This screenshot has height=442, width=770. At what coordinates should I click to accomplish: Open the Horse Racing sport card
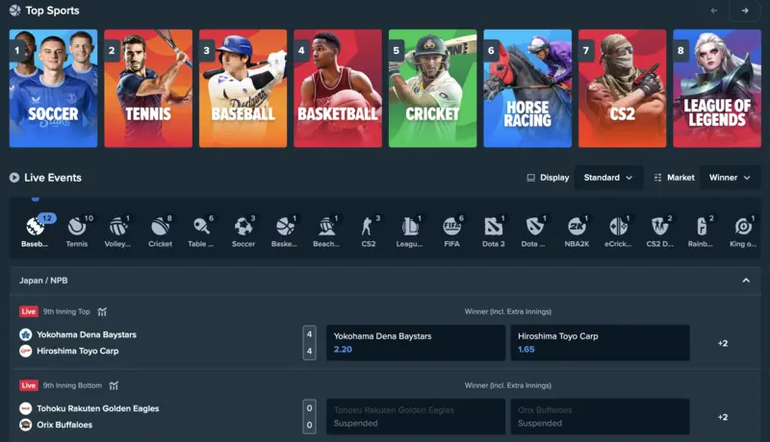527,88
